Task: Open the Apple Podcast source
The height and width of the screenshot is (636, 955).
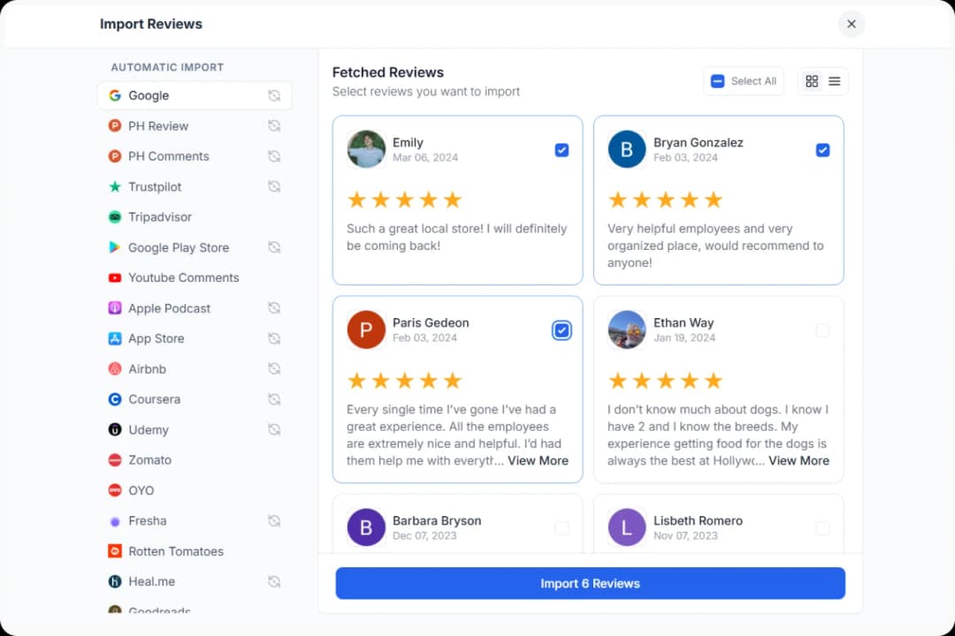Action: 169,307
